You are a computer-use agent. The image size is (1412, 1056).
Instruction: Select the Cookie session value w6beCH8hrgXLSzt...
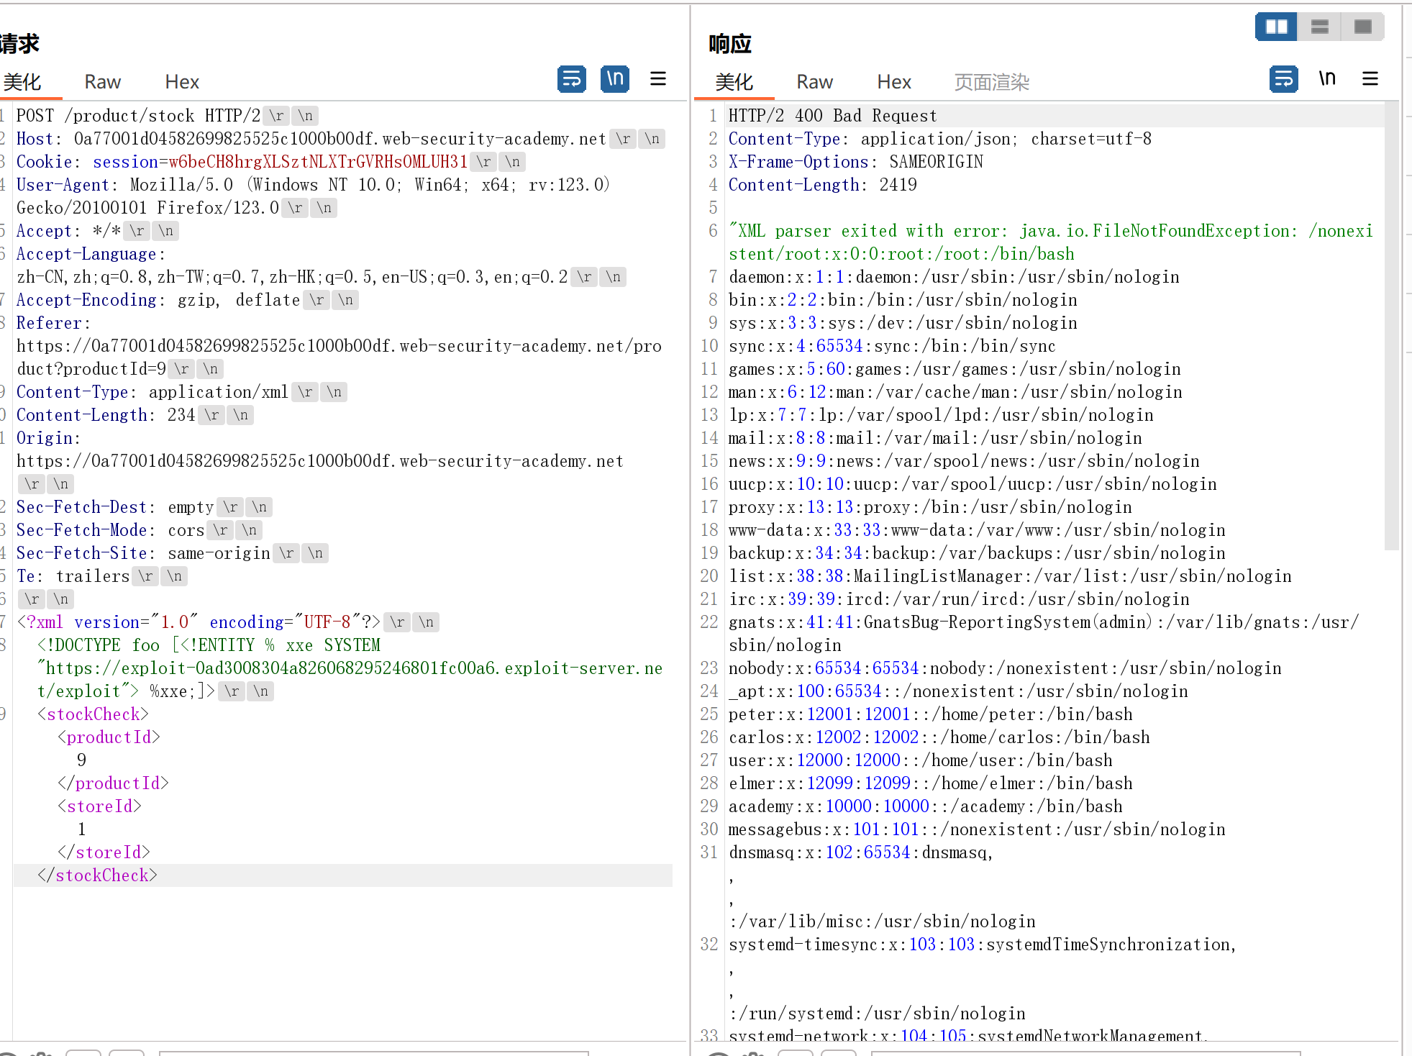[318, 162]
